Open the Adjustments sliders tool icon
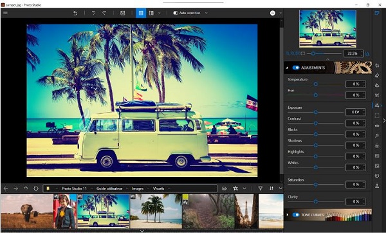 tap(377, 106)
